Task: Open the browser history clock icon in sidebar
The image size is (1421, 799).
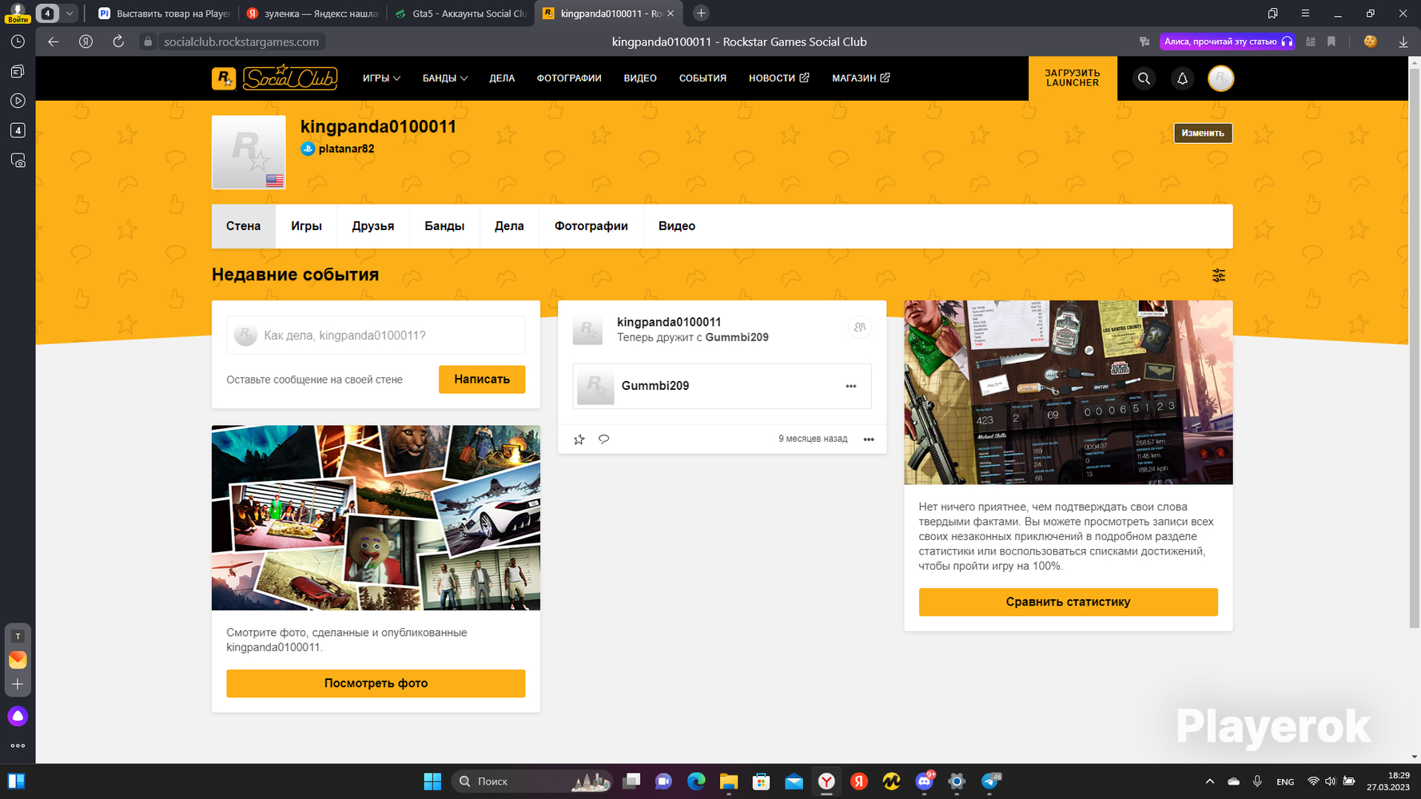Action: pyautogui.click(x=18, y=42)
